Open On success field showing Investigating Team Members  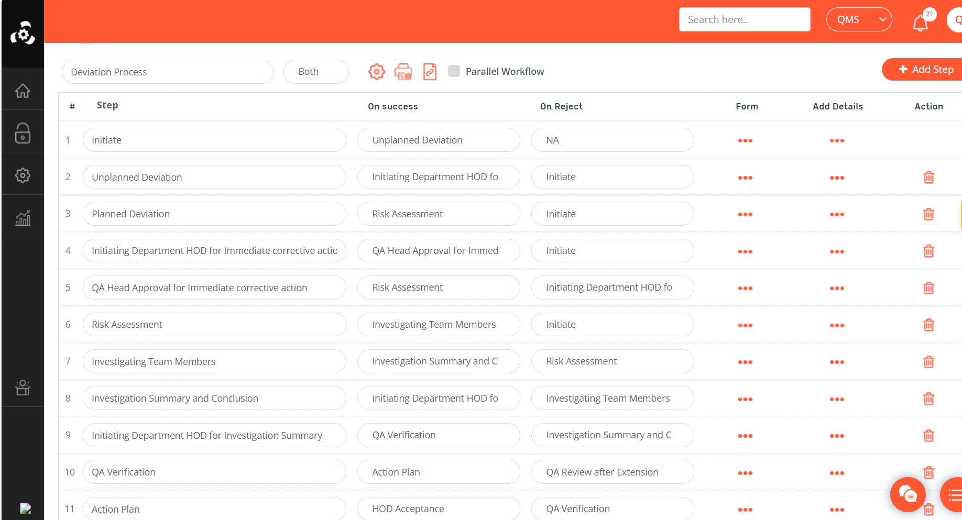(x=439, y=325)
